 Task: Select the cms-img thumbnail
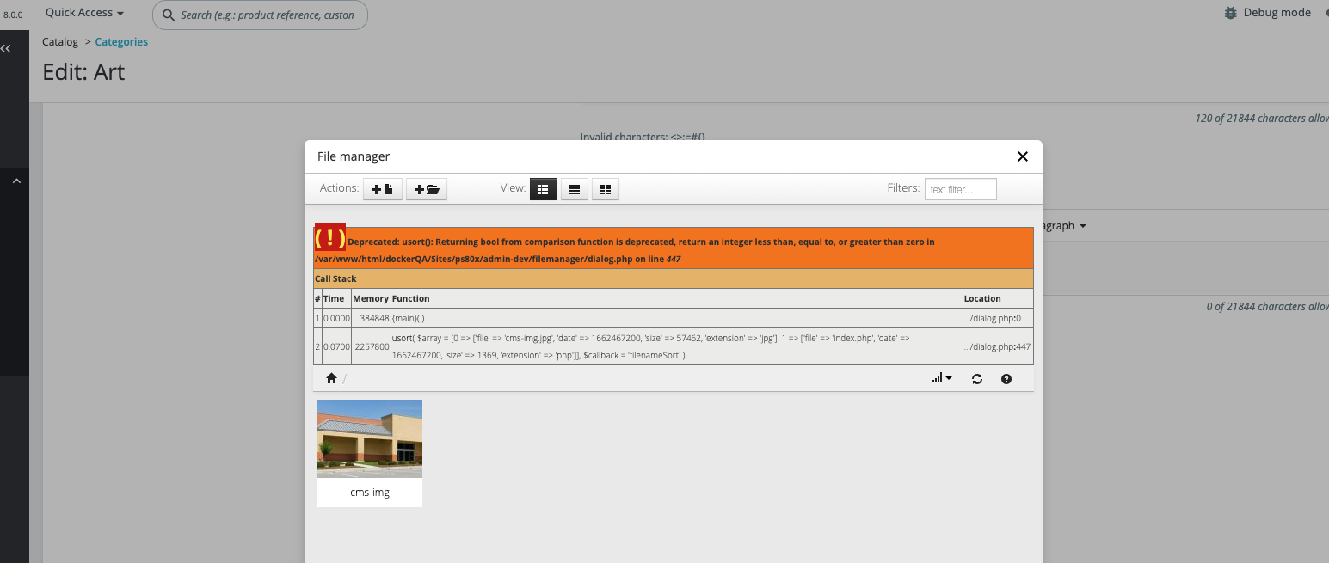(369, 438)
